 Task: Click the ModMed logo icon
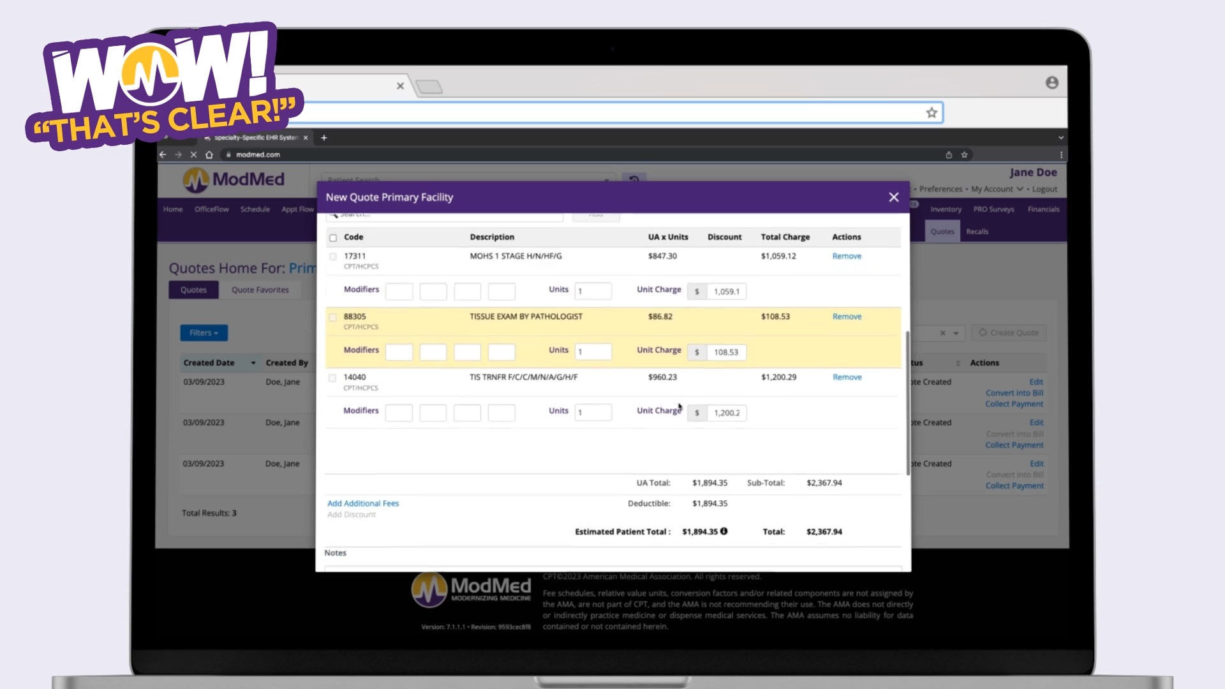click(x=196, y=181)
